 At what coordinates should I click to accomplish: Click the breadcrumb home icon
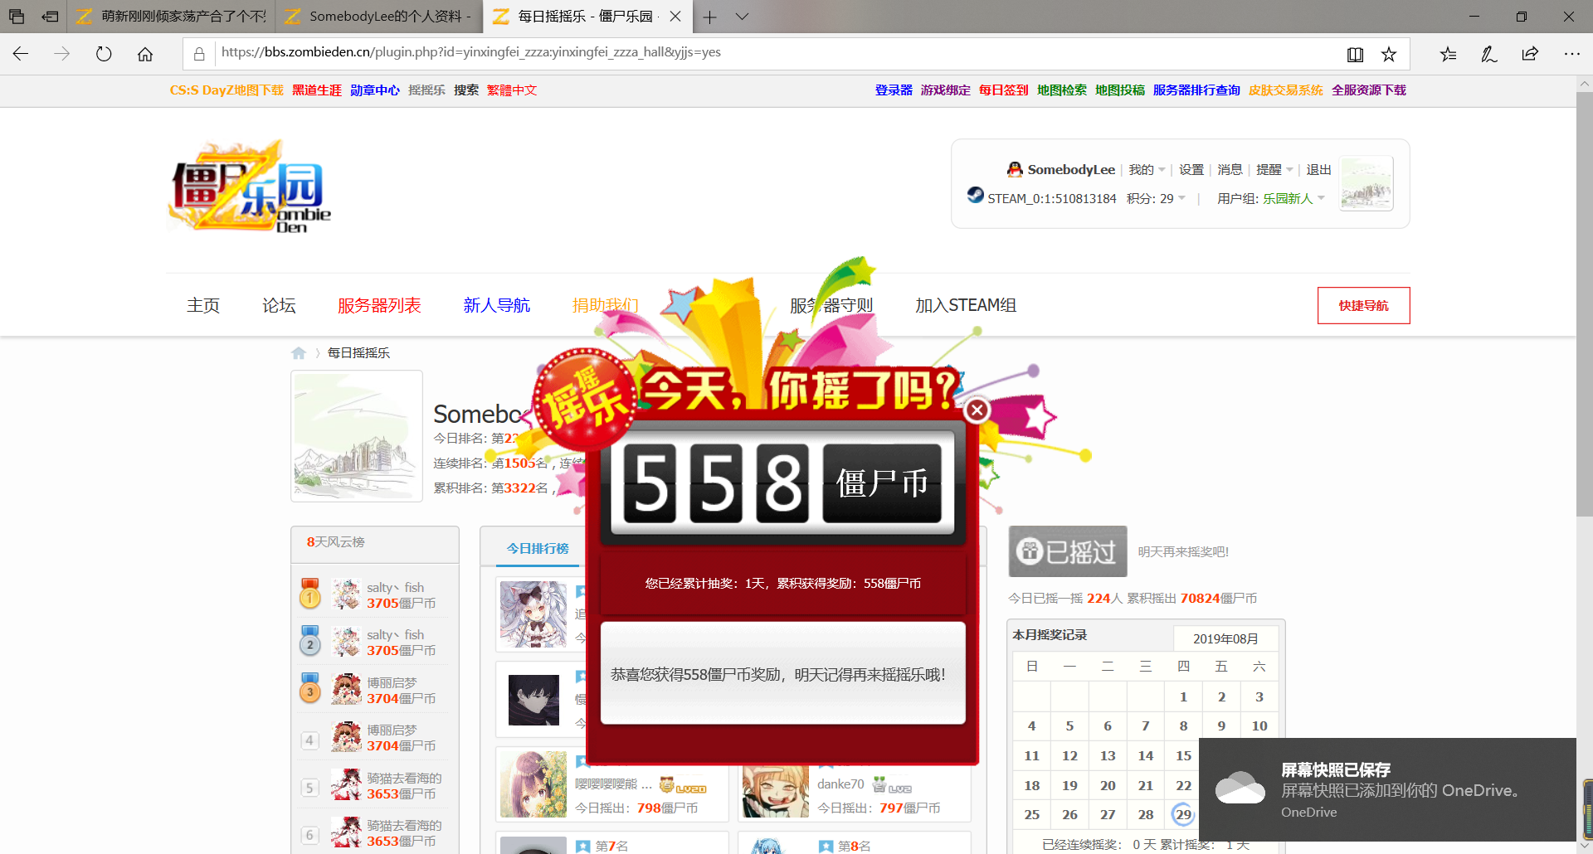click(299, 353)
